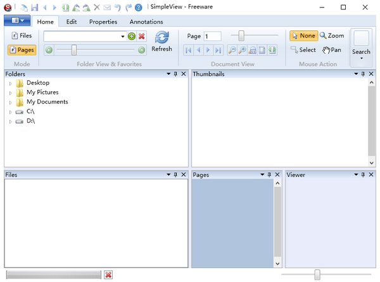The height and width of the screenshot is (282, 380).
Task: Click the red remove favorite icon
Action: point(141,36)
